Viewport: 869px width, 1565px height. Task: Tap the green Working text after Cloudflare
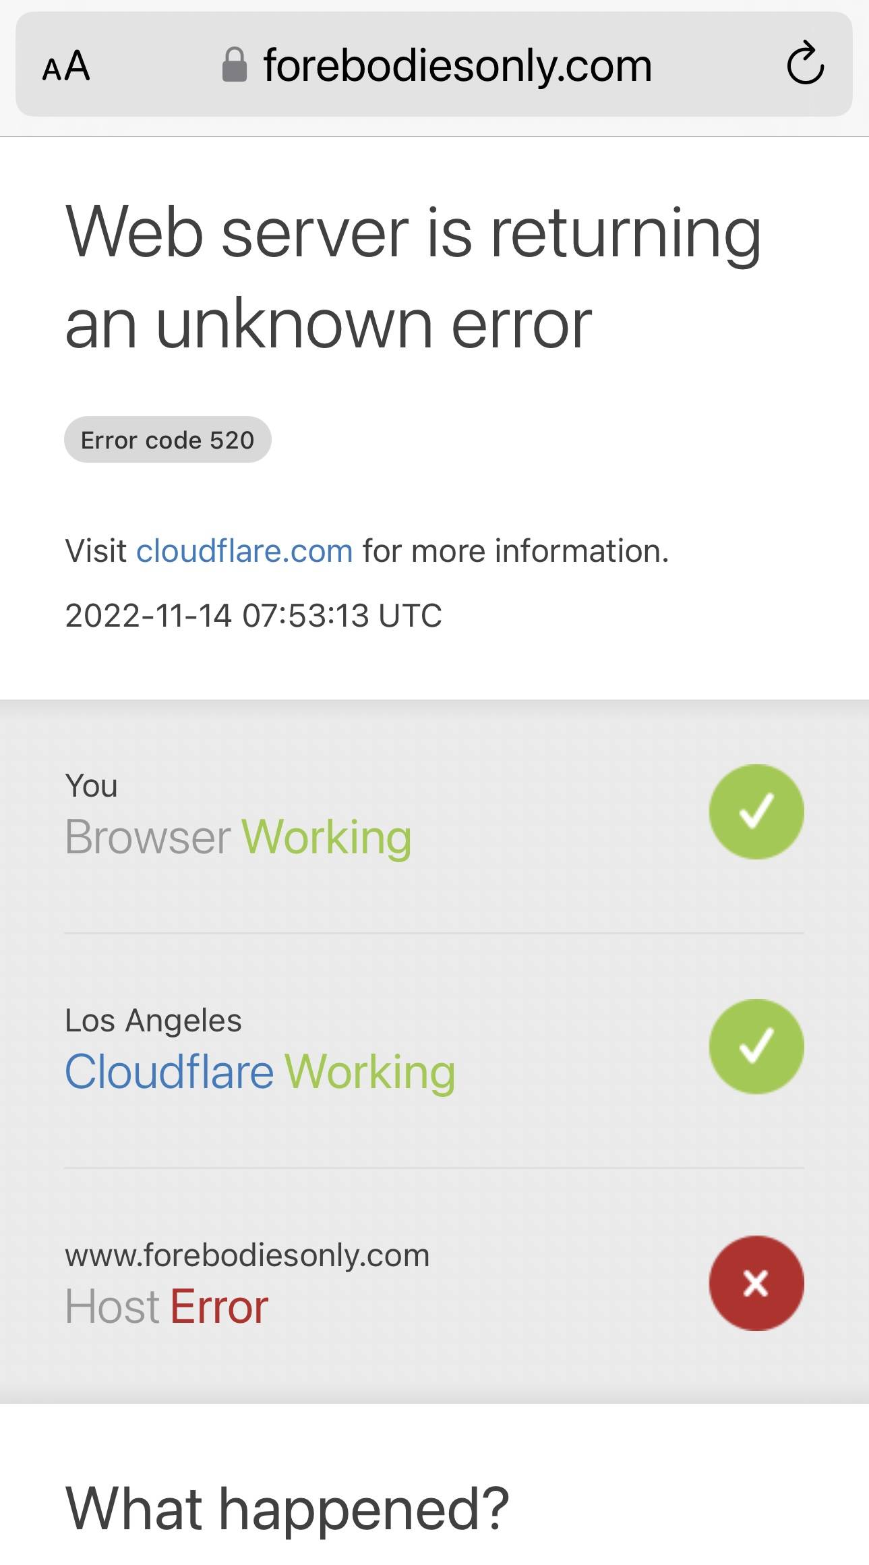(x=370, y=1073)
